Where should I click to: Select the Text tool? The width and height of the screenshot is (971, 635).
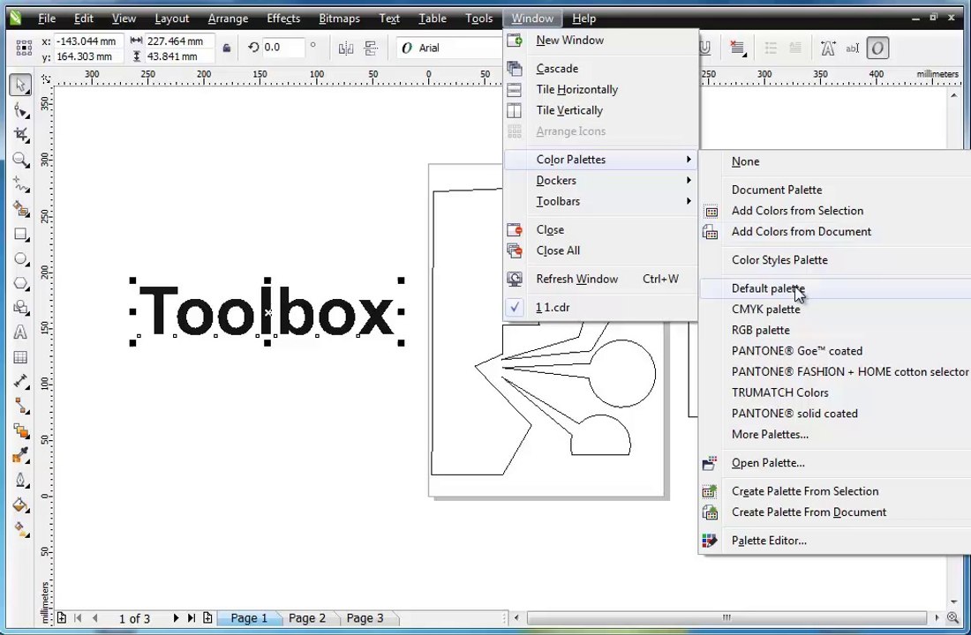pos(20,332)
